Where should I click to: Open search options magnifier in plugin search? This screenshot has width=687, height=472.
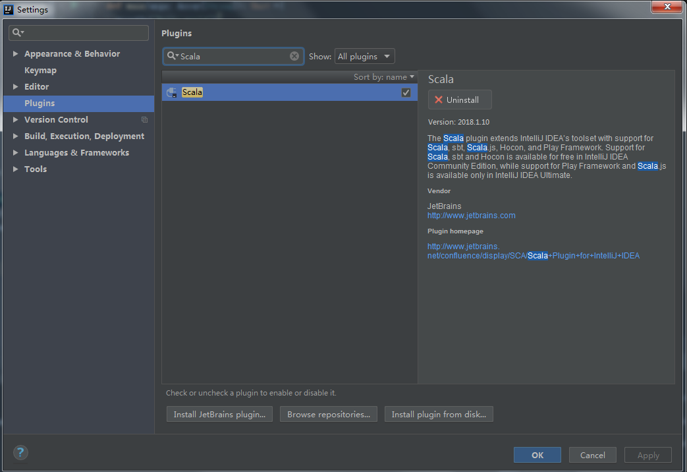click(x=172, y=56)
